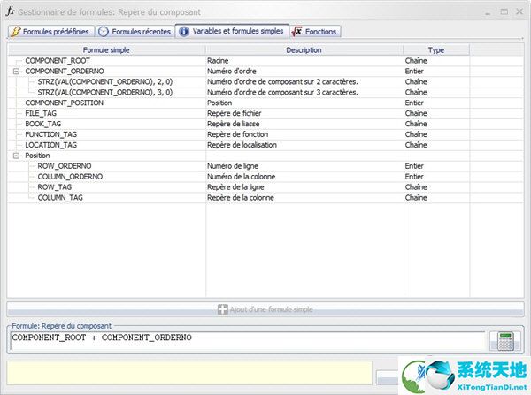531x395 pixels.
Task: Click into the Repère du composant formula field
Action: [x=248, y=341]
